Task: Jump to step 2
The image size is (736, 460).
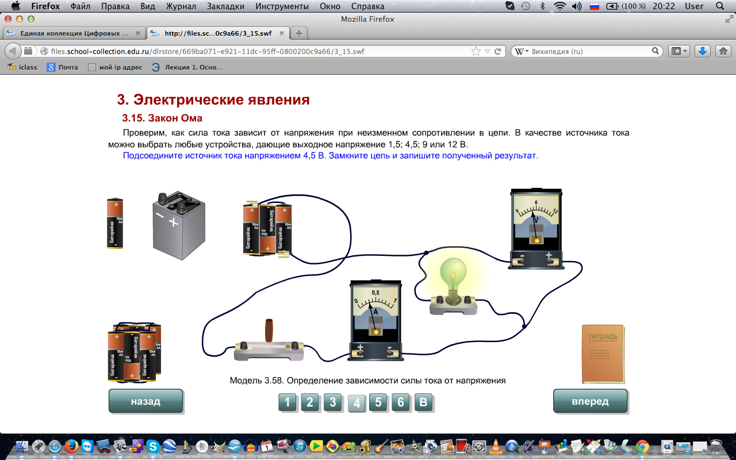Action: tap(310, 402)
